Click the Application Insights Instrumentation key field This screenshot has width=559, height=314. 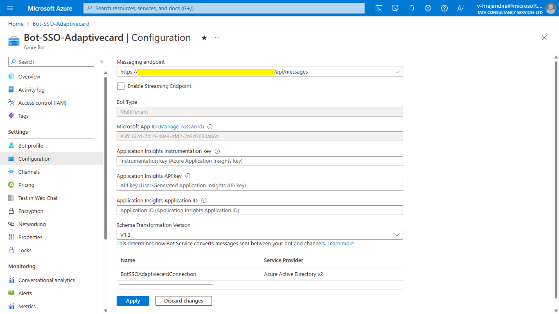tap(259, 161)
